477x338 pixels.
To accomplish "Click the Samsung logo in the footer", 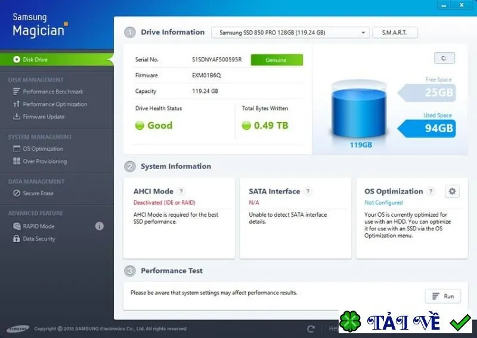I will coord(18,328).
